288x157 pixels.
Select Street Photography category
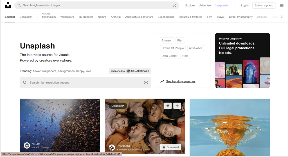click(241, 17)
